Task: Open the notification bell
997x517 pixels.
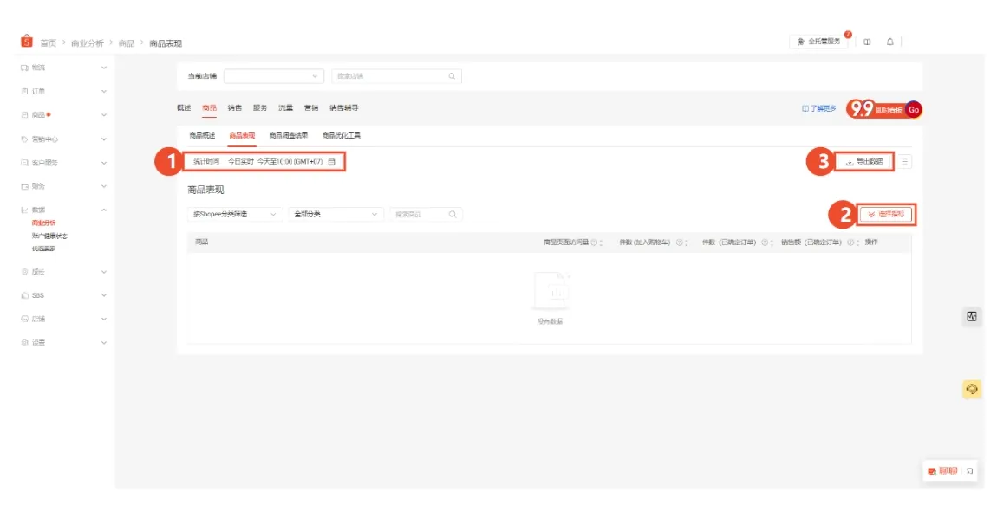Action: pyautogui.click(x=889, y=42)
